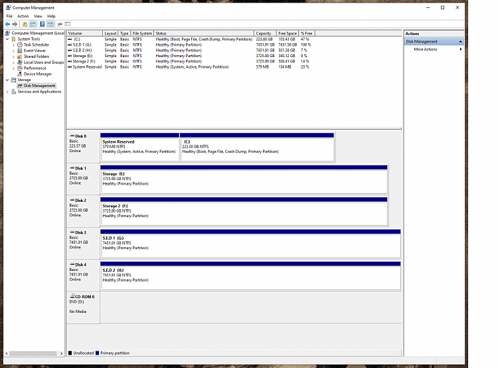The width and height of the screenshot is (498, 368).
Task: Select the Disk 3 label box
Action: 83,243
